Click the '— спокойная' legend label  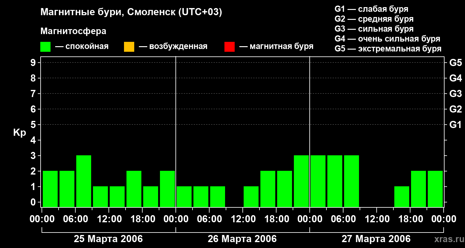click(82, 47)
